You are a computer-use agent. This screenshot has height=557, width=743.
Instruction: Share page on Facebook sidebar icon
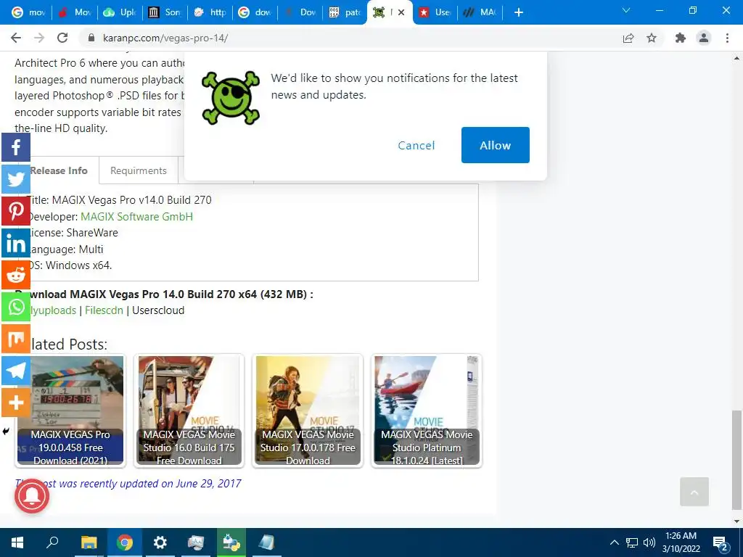click(16, 147)
